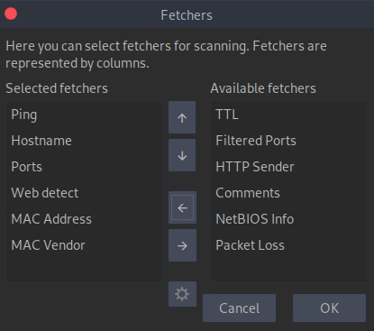
Task: Move selected fetcher down with arrow button
Action: tap(182, 155)
